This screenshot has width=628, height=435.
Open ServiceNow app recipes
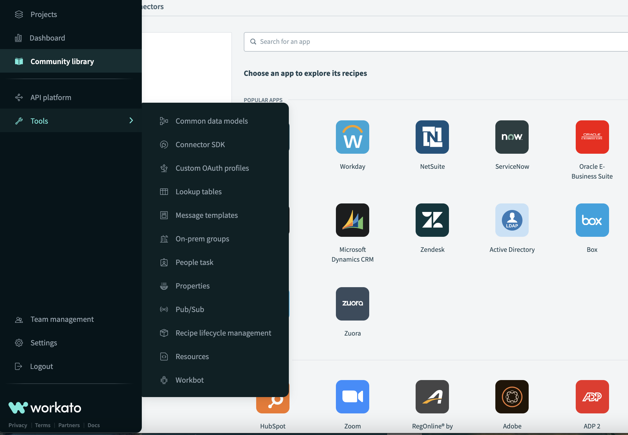512,137
